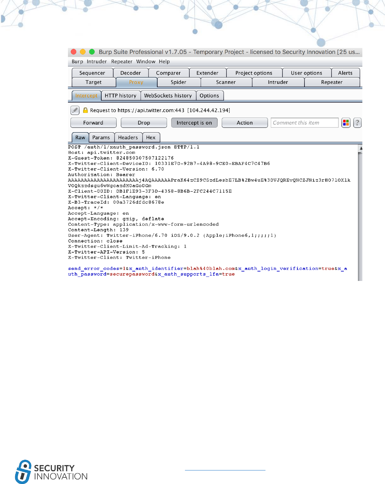Click the User-Agent header line
The width and height of the screenshot is (385, 484).
tap(172, 236)
